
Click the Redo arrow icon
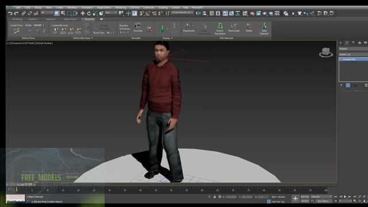(16, 13)
